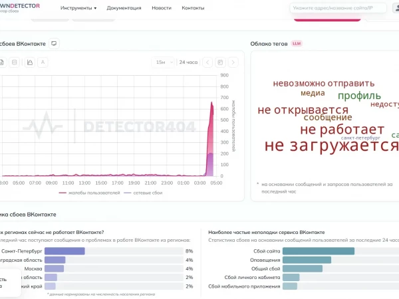
Task: Click the LLM badge near Облако тегов
Action: point(297,43)
